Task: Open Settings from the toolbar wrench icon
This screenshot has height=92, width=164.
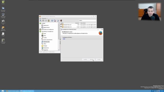Action: click(58, 20)
